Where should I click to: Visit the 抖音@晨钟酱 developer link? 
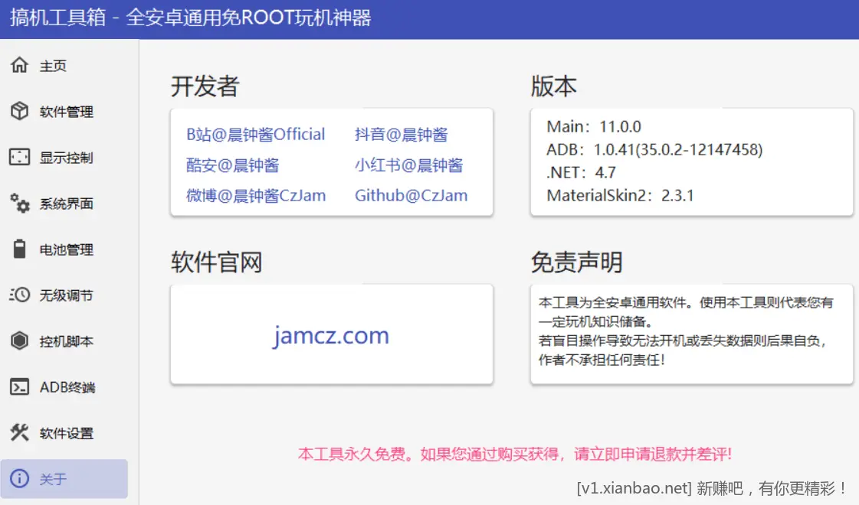401,135
